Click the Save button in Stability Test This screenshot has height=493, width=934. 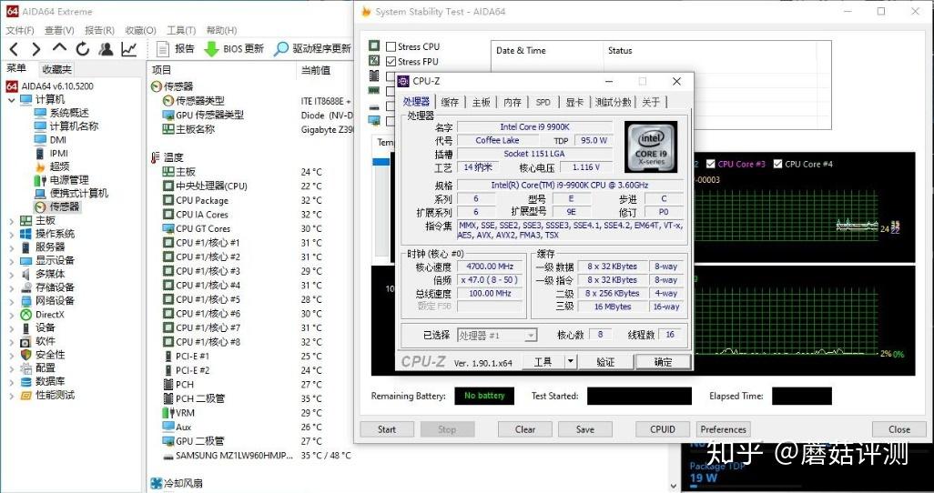pos(585,429)
